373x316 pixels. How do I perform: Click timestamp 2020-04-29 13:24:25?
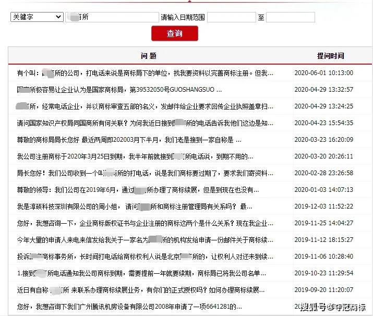324,106
